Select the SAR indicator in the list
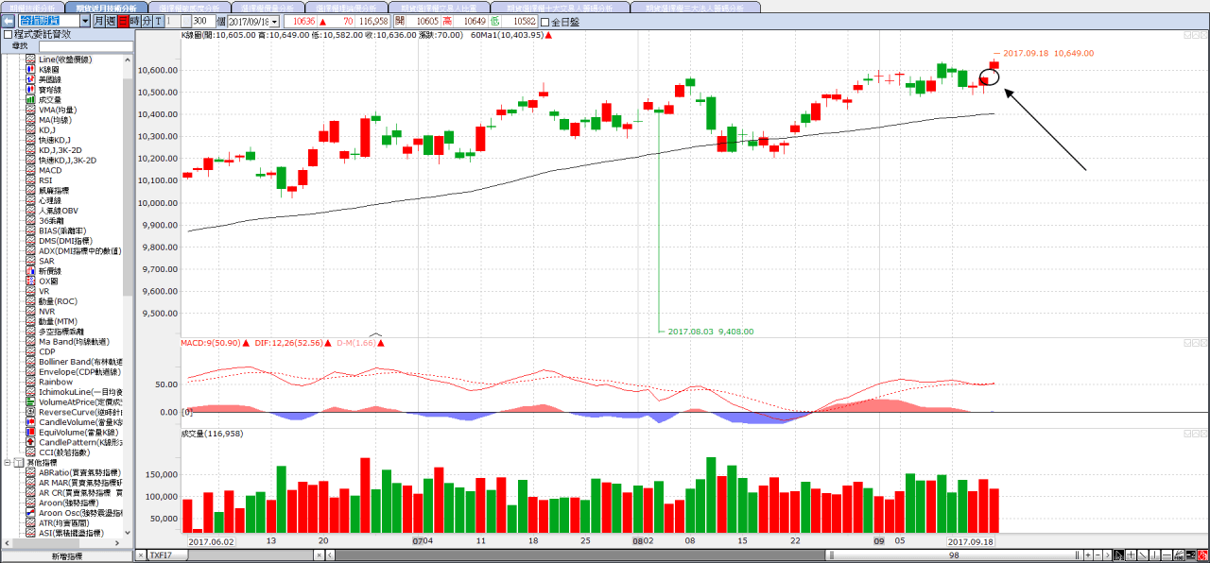1210x563 pixels. (45, 261)
